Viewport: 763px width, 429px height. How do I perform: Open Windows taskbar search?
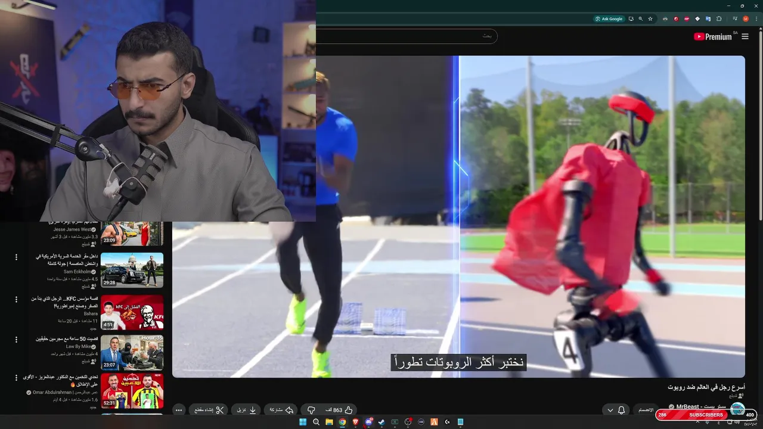coord(315,422)
